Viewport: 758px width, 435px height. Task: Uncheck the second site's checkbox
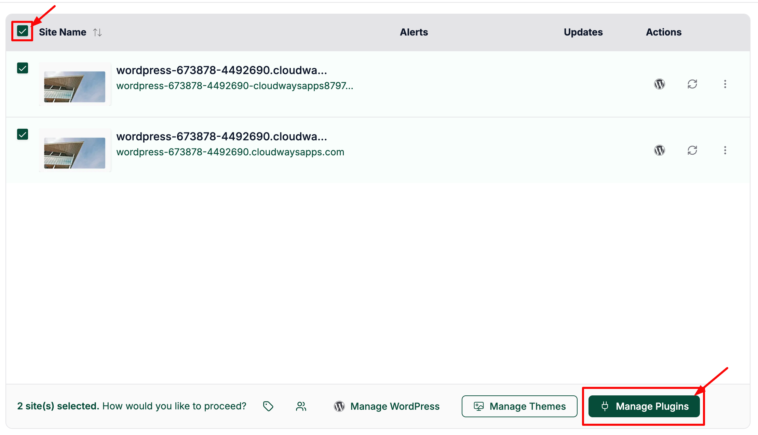coord(23,135)
